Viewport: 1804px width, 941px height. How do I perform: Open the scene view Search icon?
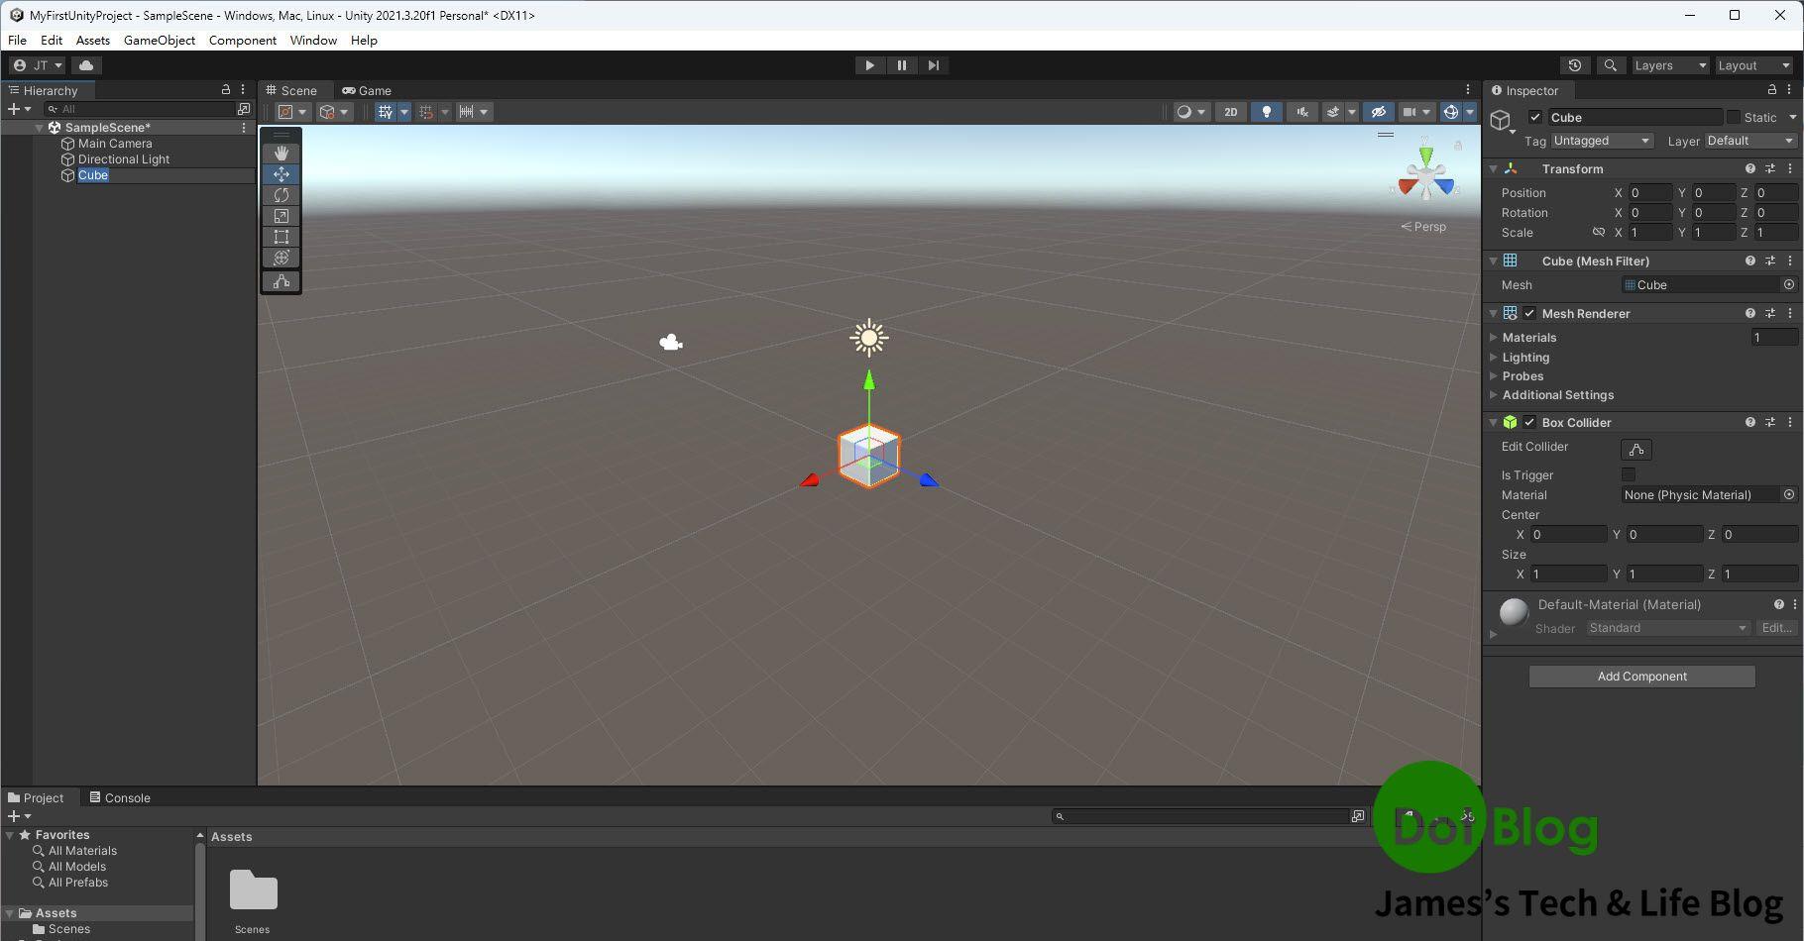pos(1611,64)
